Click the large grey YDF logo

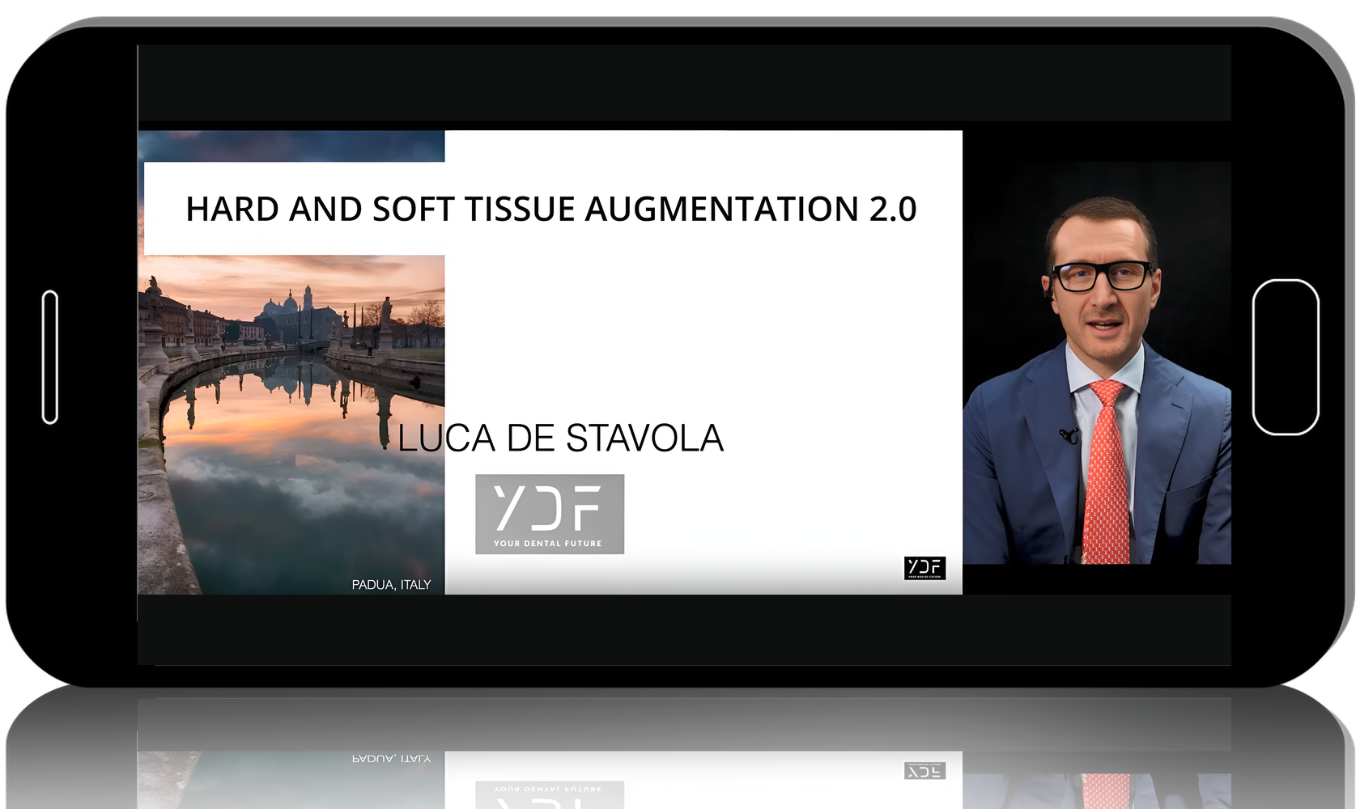[x=549, y=506]
